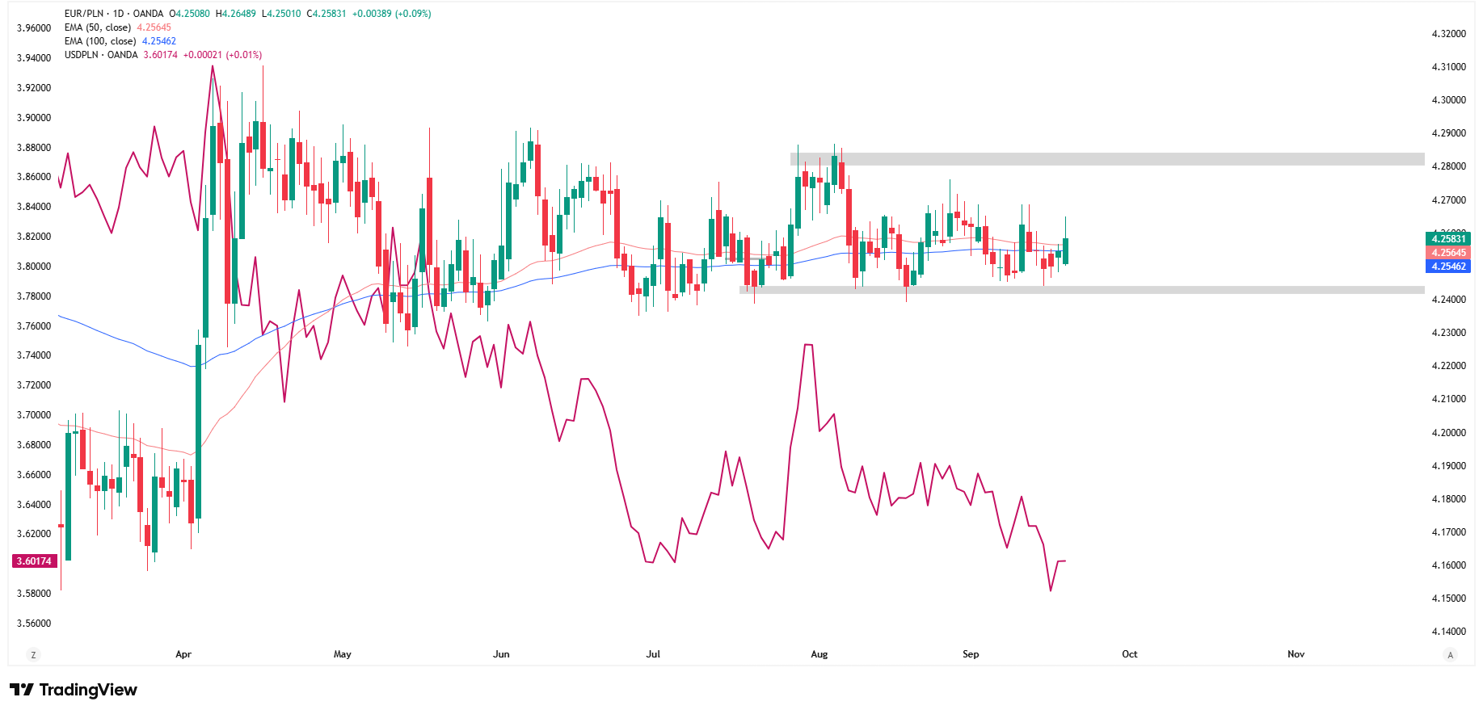Click the green 4.25831 current price label
Image resolution: width=1483 pixels, height=714 pixels.
[x=1447, y=238]
